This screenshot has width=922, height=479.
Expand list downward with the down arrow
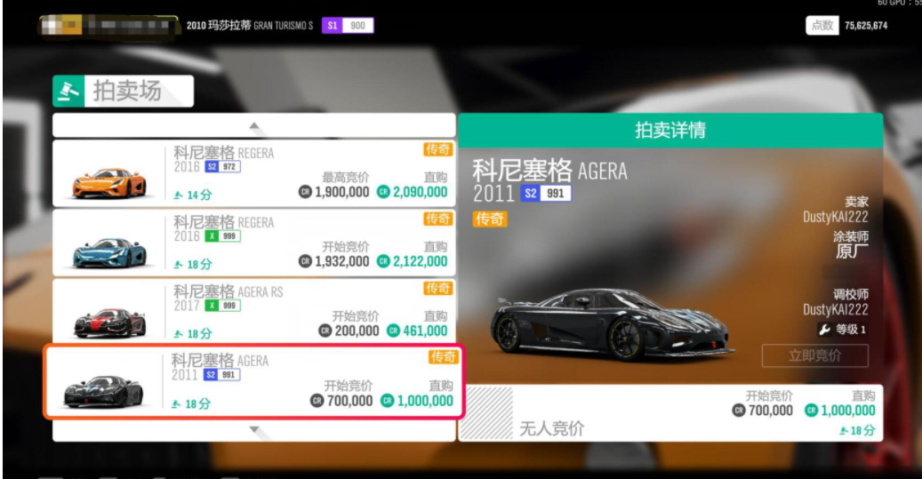click(x=254, y=430)
